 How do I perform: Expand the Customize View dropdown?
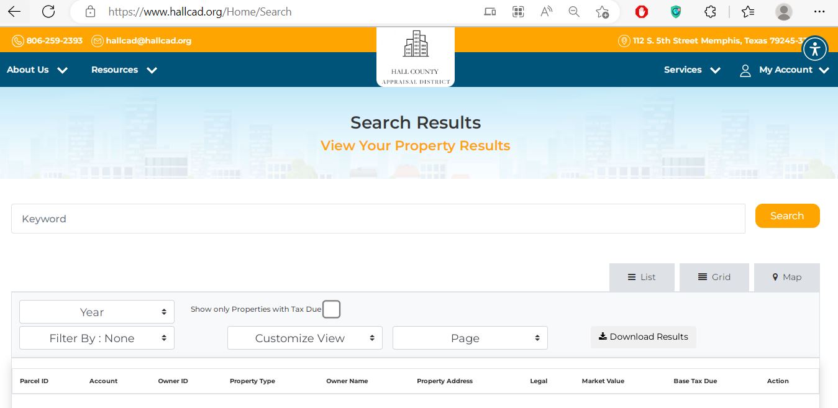coord(304,338)
